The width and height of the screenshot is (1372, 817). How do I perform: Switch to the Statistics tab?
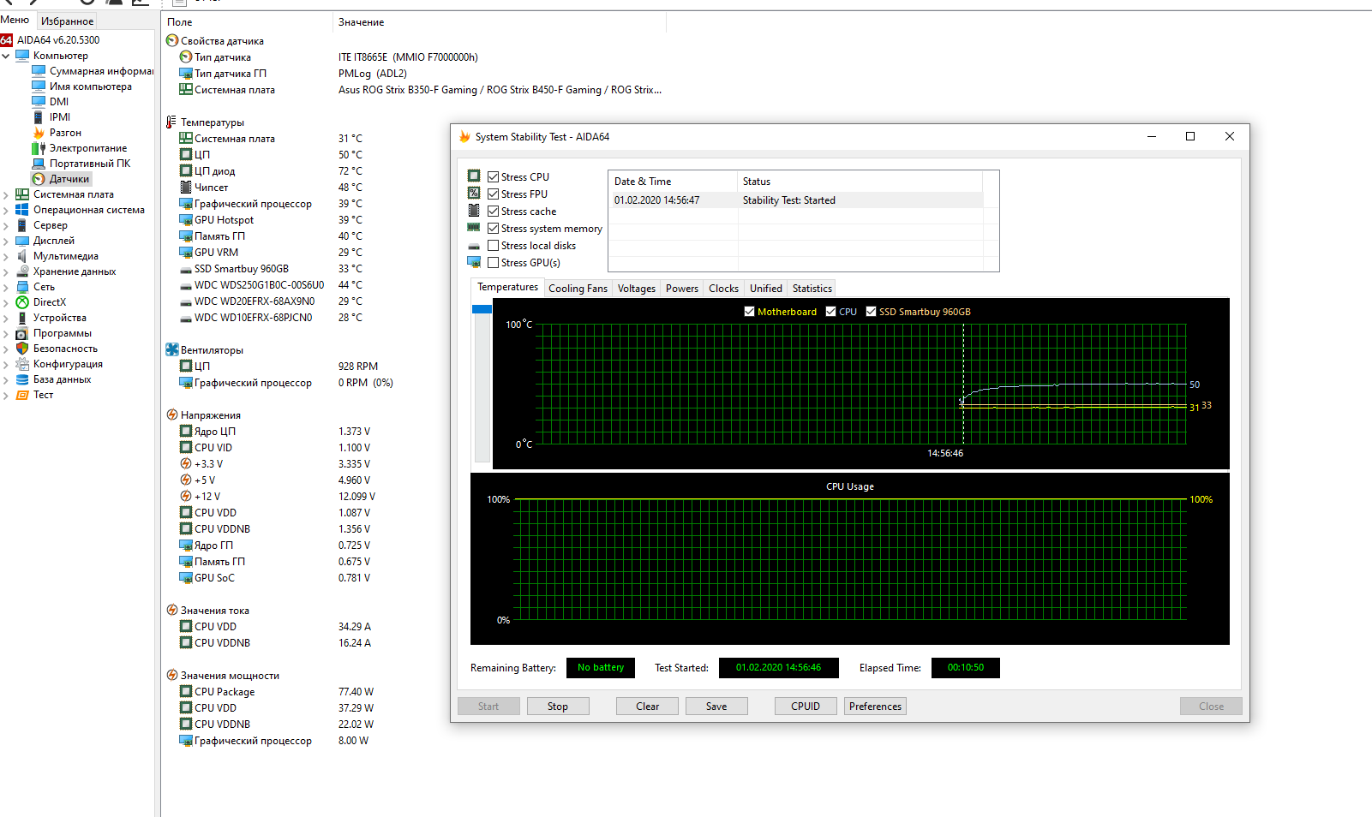(x=812, y=289)
